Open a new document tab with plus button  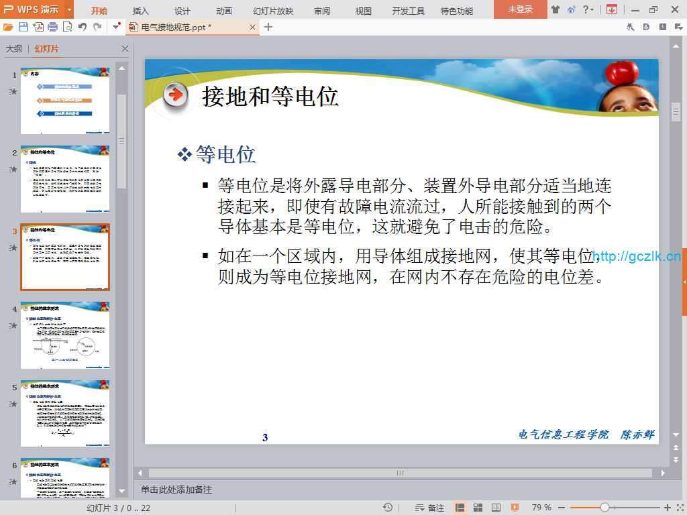[268, 27]
